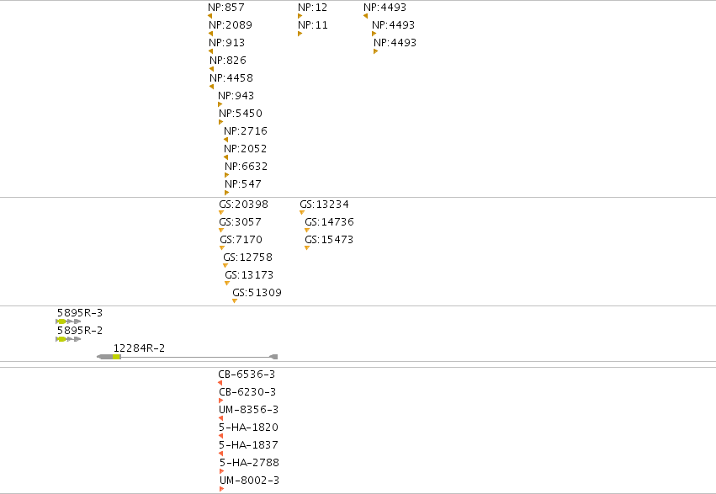Click the arrow glyph below NP:547
This screenshot has width=716, height=494.
[x=227, y=193]
